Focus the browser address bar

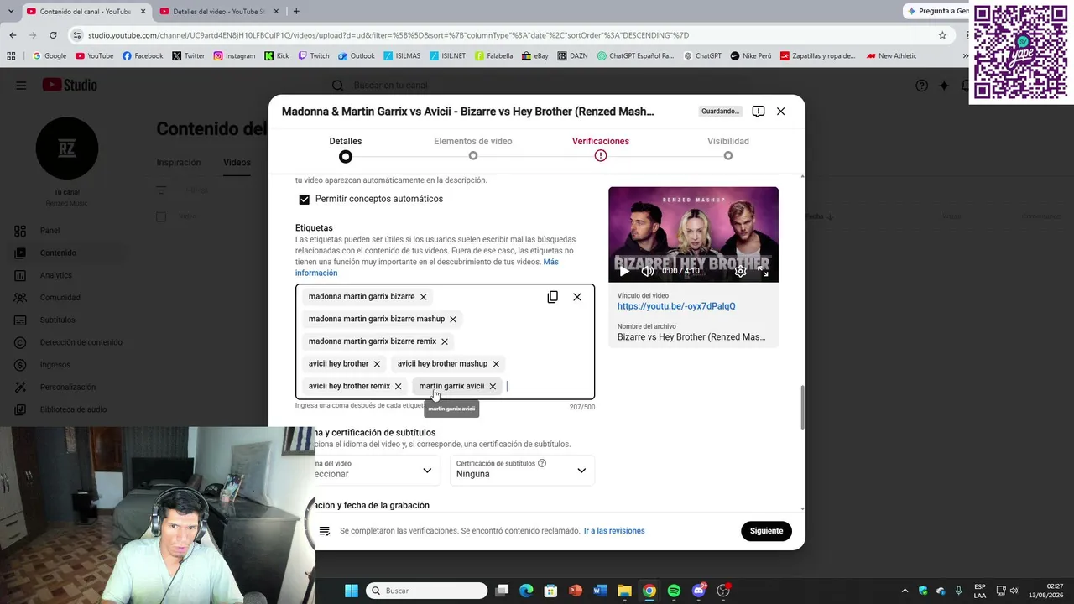point(503,35)
